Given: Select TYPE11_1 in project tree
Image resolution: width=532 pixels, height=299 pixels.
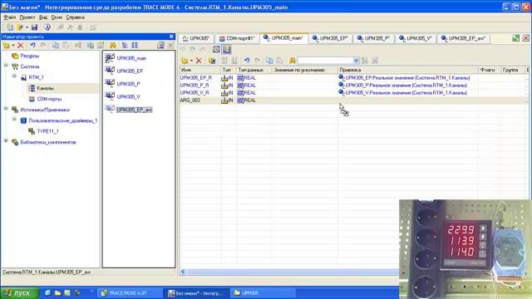Looking at the screenshot, I should tap(47, 131).
